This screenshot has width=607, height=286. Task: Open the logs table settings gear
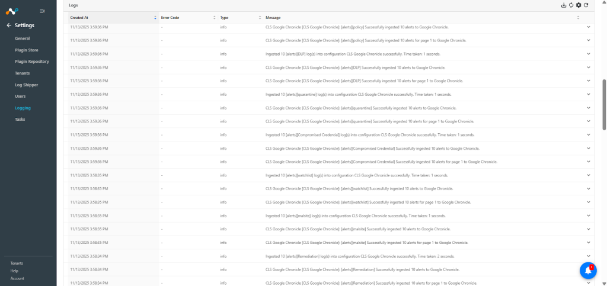579,5
